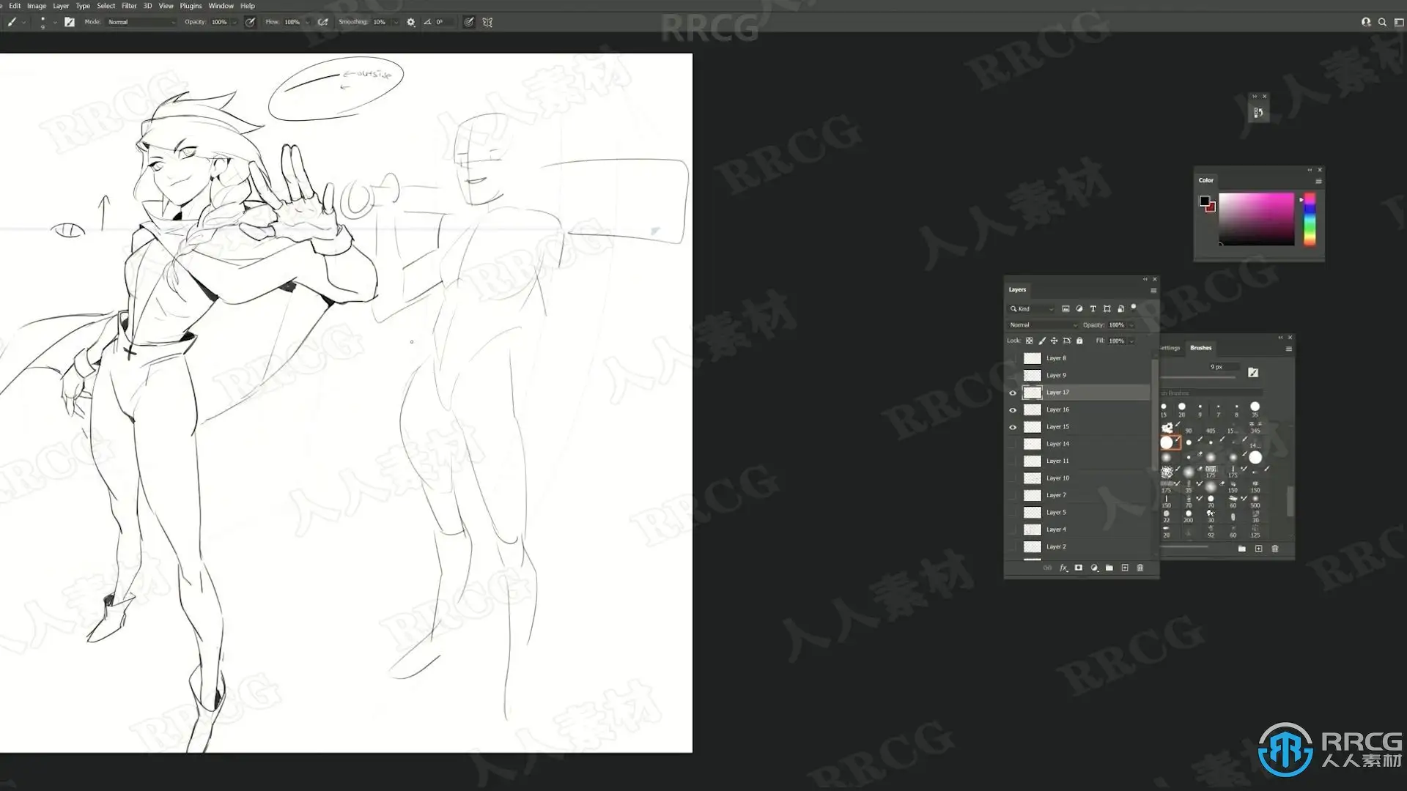Expand the layer blend mode Normal dropdown
Viewport: 1407px width, 791px height.
coord(1043,324)
